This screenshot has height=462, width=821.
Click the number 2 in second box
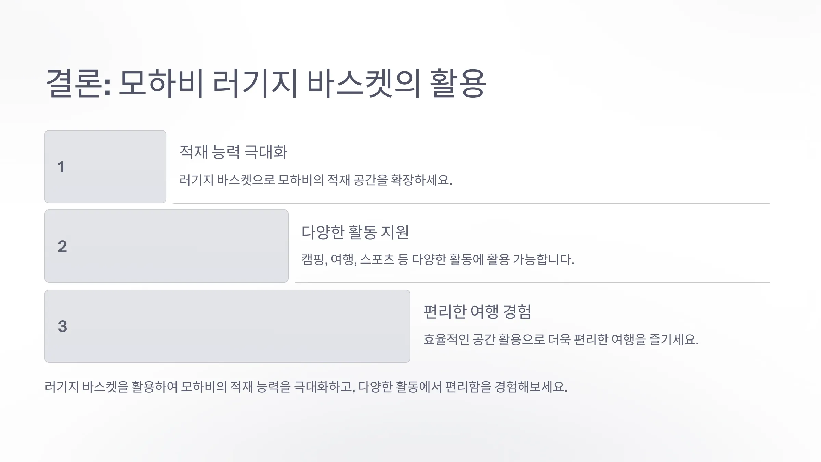pos(62,246)
